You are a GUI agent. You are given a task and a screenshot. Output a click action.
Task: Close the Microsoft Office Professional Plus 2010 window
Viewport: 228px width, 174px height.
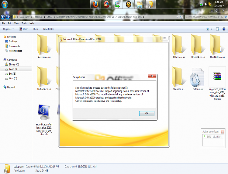coord(164,38)
